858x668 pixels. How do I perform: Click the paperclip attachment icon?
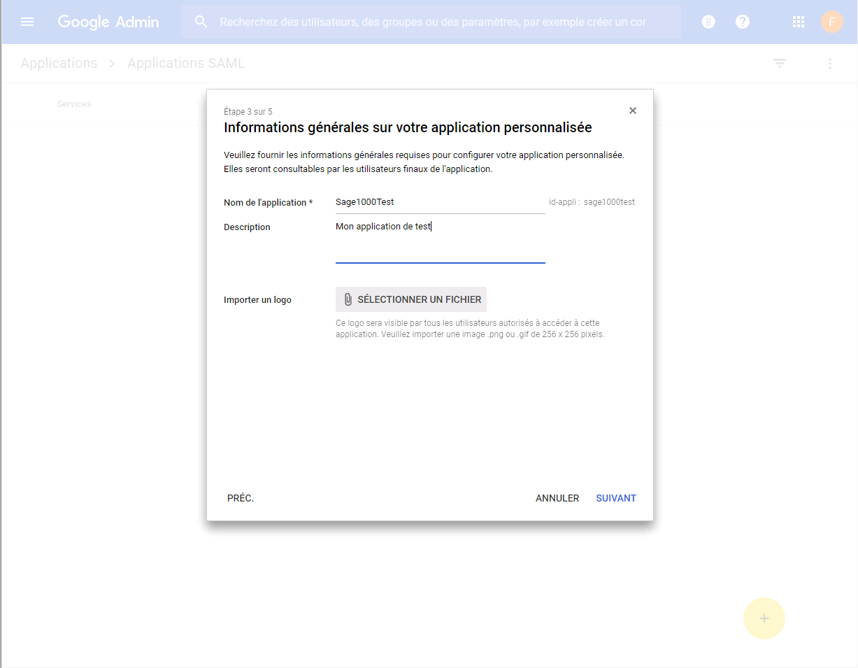pos(348,299)
